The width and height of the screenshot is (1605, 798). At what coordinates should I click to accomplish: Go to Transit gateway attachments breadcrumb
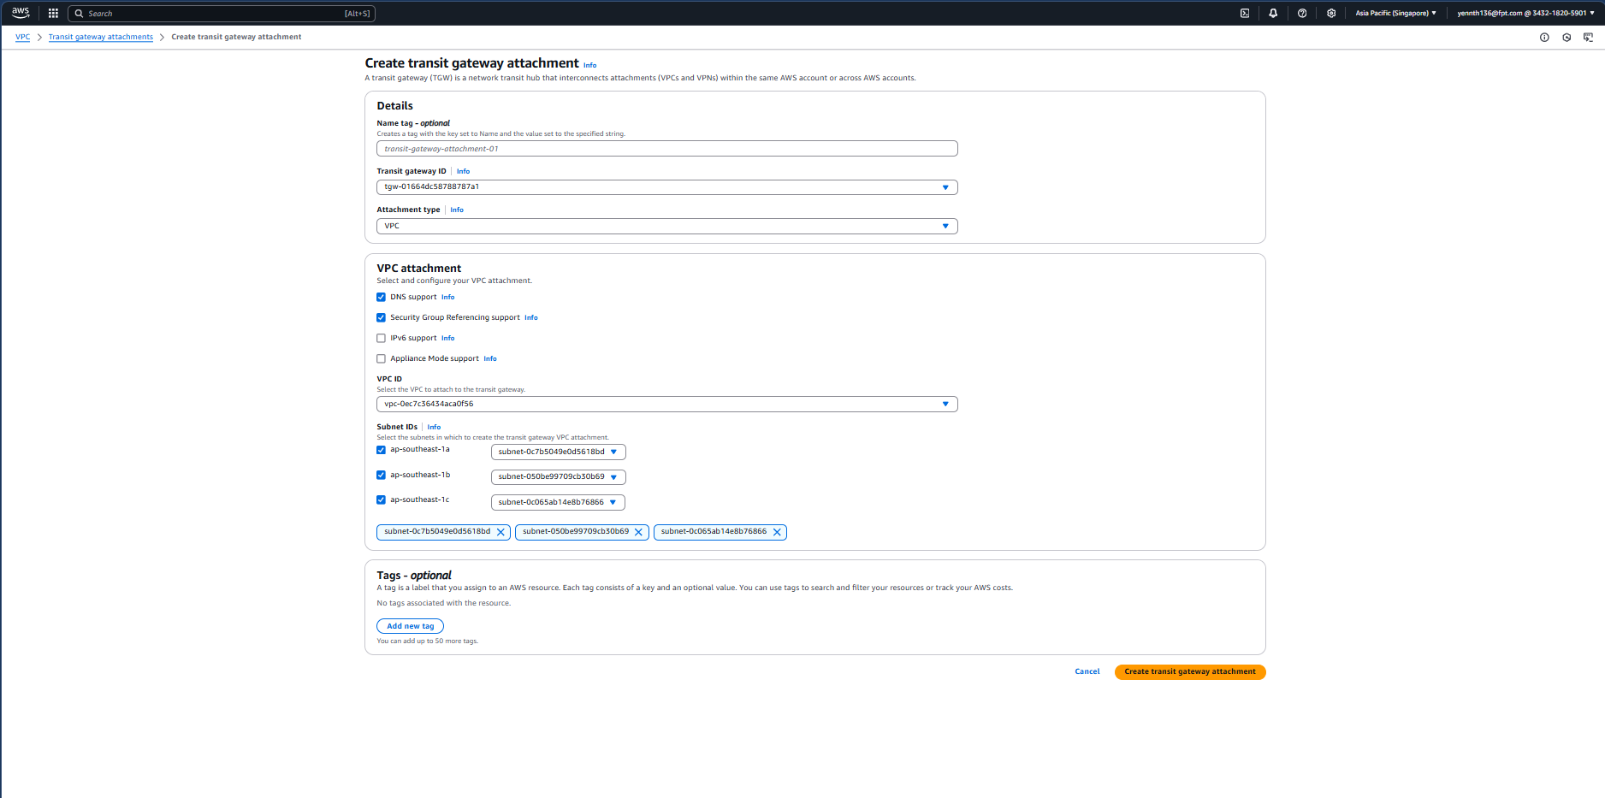[100, 38]
